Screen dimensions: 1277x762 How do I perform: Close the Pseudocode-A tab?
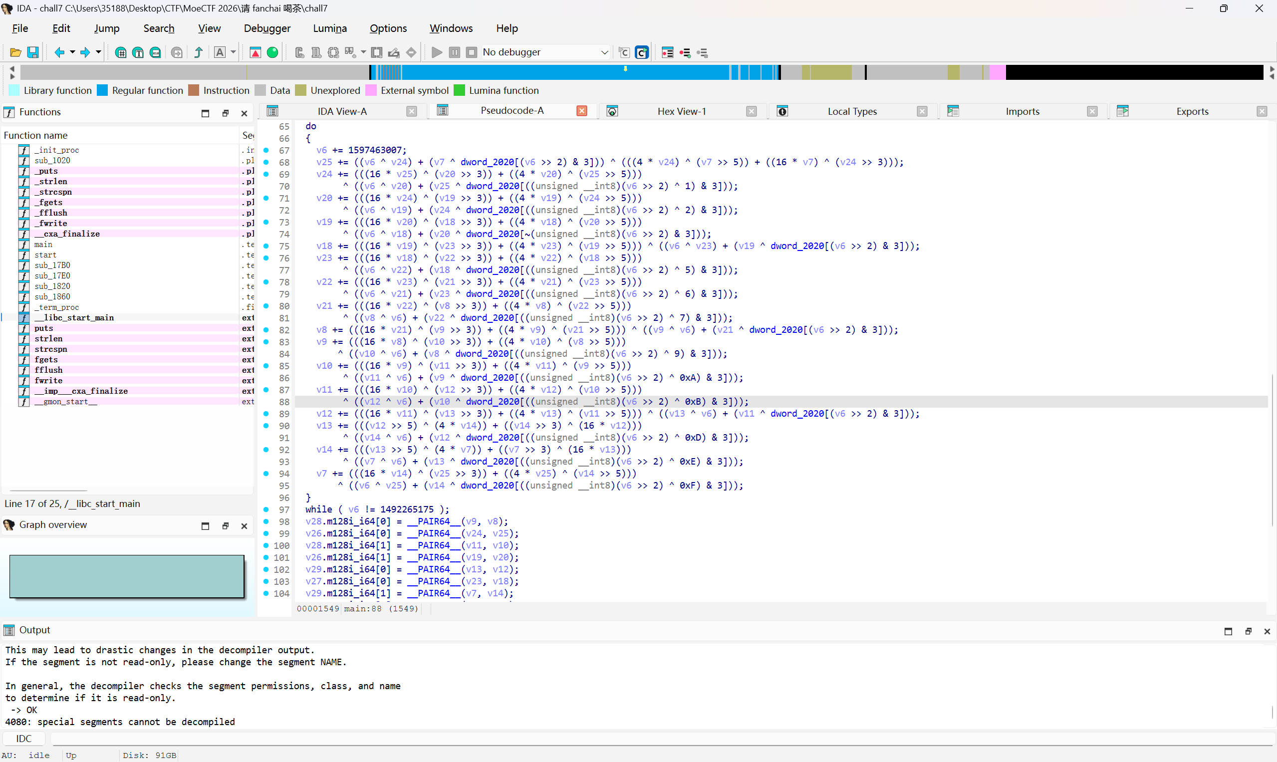click(x=582, y=111)
